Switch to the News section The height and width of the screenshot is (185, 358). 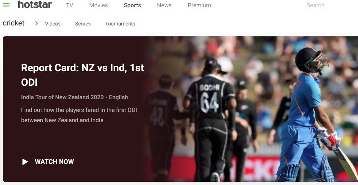tap(164, 5)
